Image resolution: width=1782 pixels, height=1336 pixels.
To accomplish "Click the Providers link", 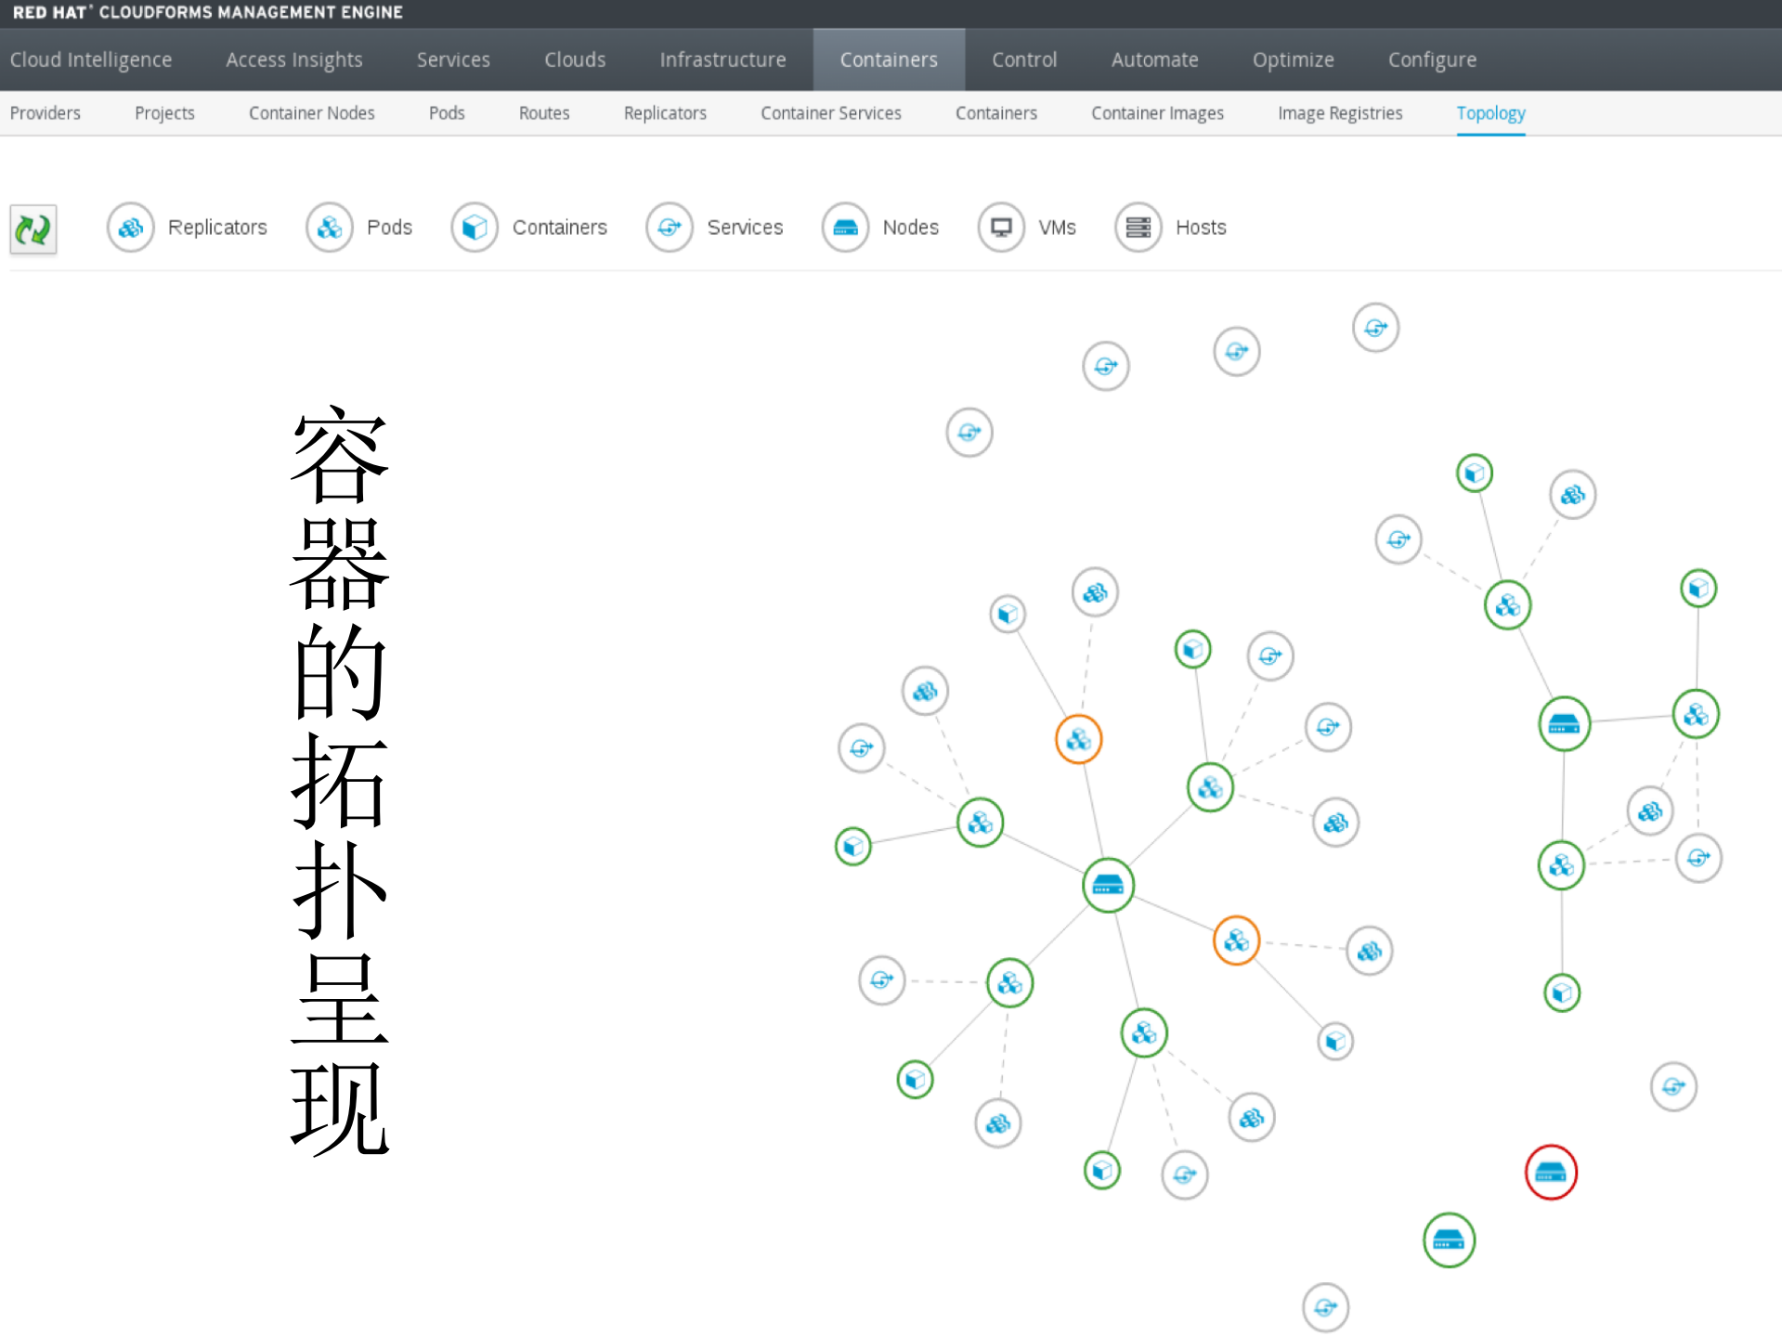I will point(46,112).
